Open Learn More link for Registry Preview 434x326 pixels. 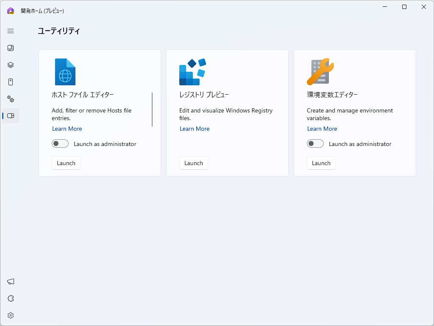pyautogui.click(x=195, y=129)
